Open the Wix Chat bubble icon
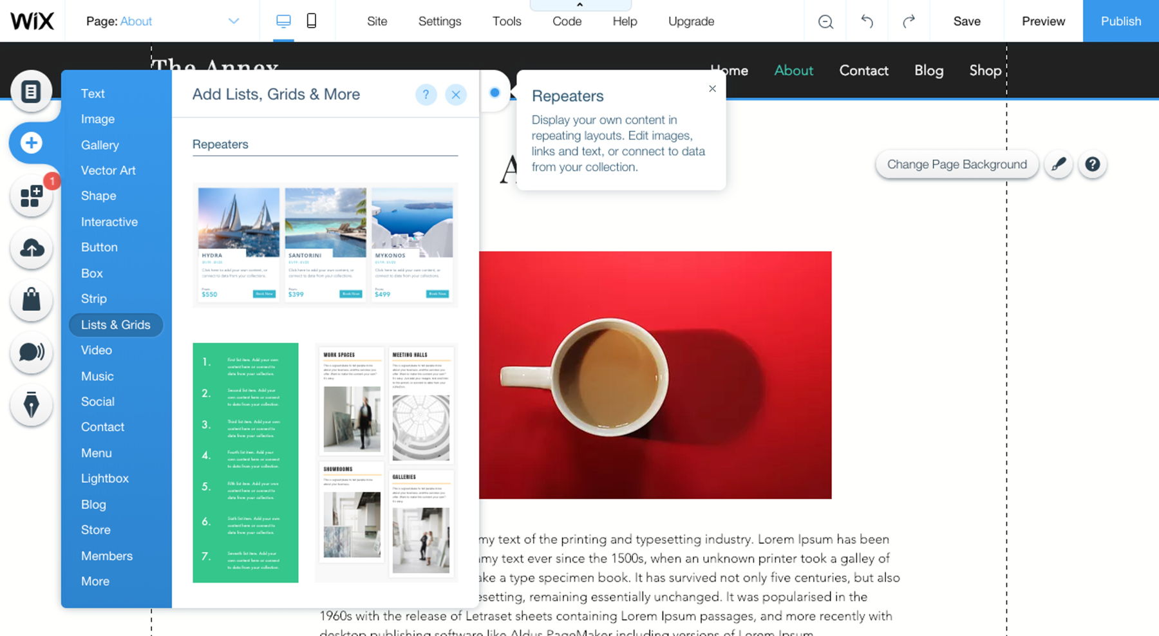1159x636 pixels. point(31,352)
